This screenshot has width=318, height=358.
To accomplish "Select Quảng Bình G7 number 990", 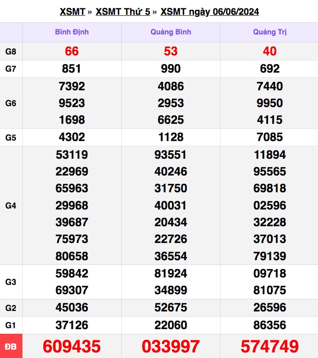I will click(x=171, y=69).
